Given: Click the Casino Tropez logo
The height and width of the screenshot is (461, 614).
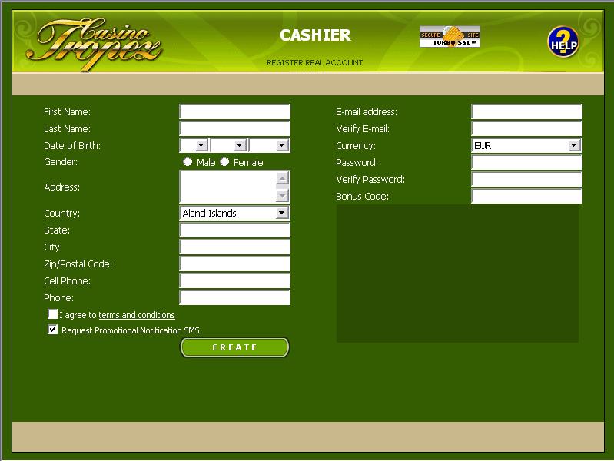Looking at the screenshot, I should 94,44.
